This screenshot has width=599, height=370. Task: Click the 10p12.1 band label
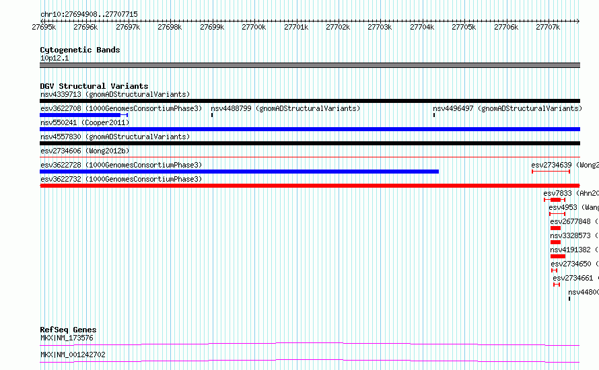tap(55, 58)
